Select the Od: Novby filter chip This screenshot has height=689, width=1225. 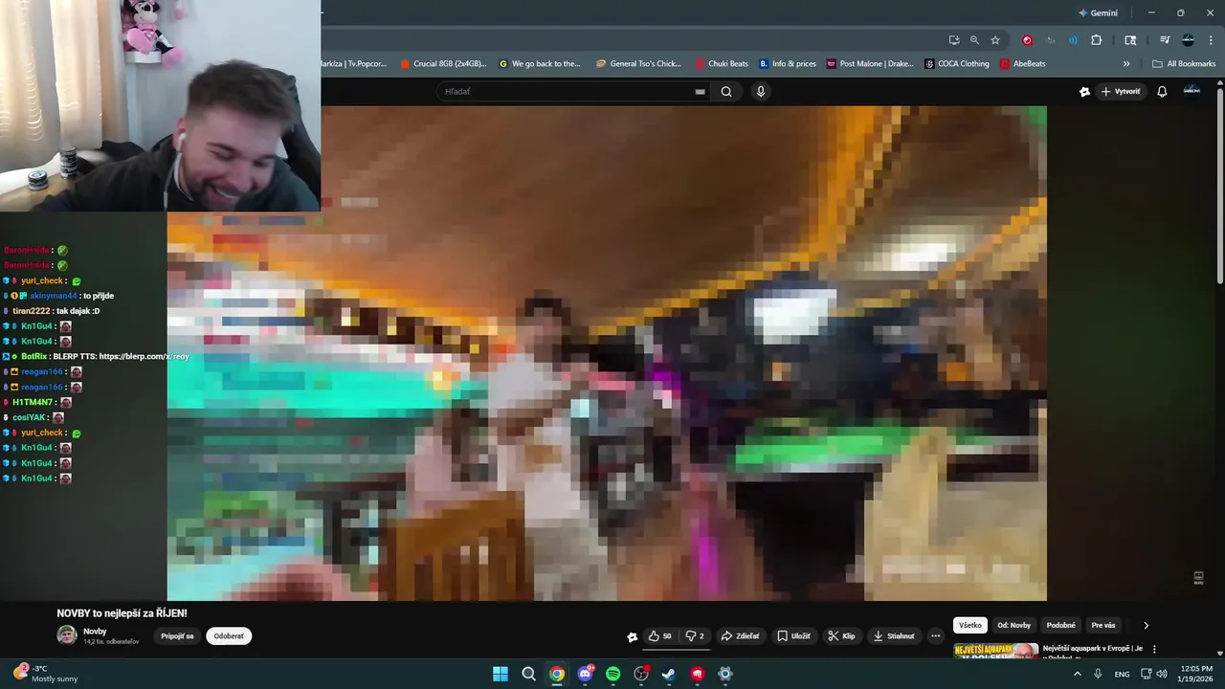pyautogui.click(x=1014, y=625)
